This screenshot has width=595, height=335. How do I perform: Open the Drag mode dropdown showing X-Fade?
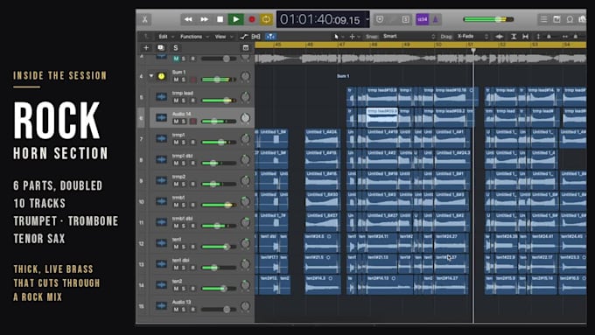pyautogui.click(x=472, y=37)
